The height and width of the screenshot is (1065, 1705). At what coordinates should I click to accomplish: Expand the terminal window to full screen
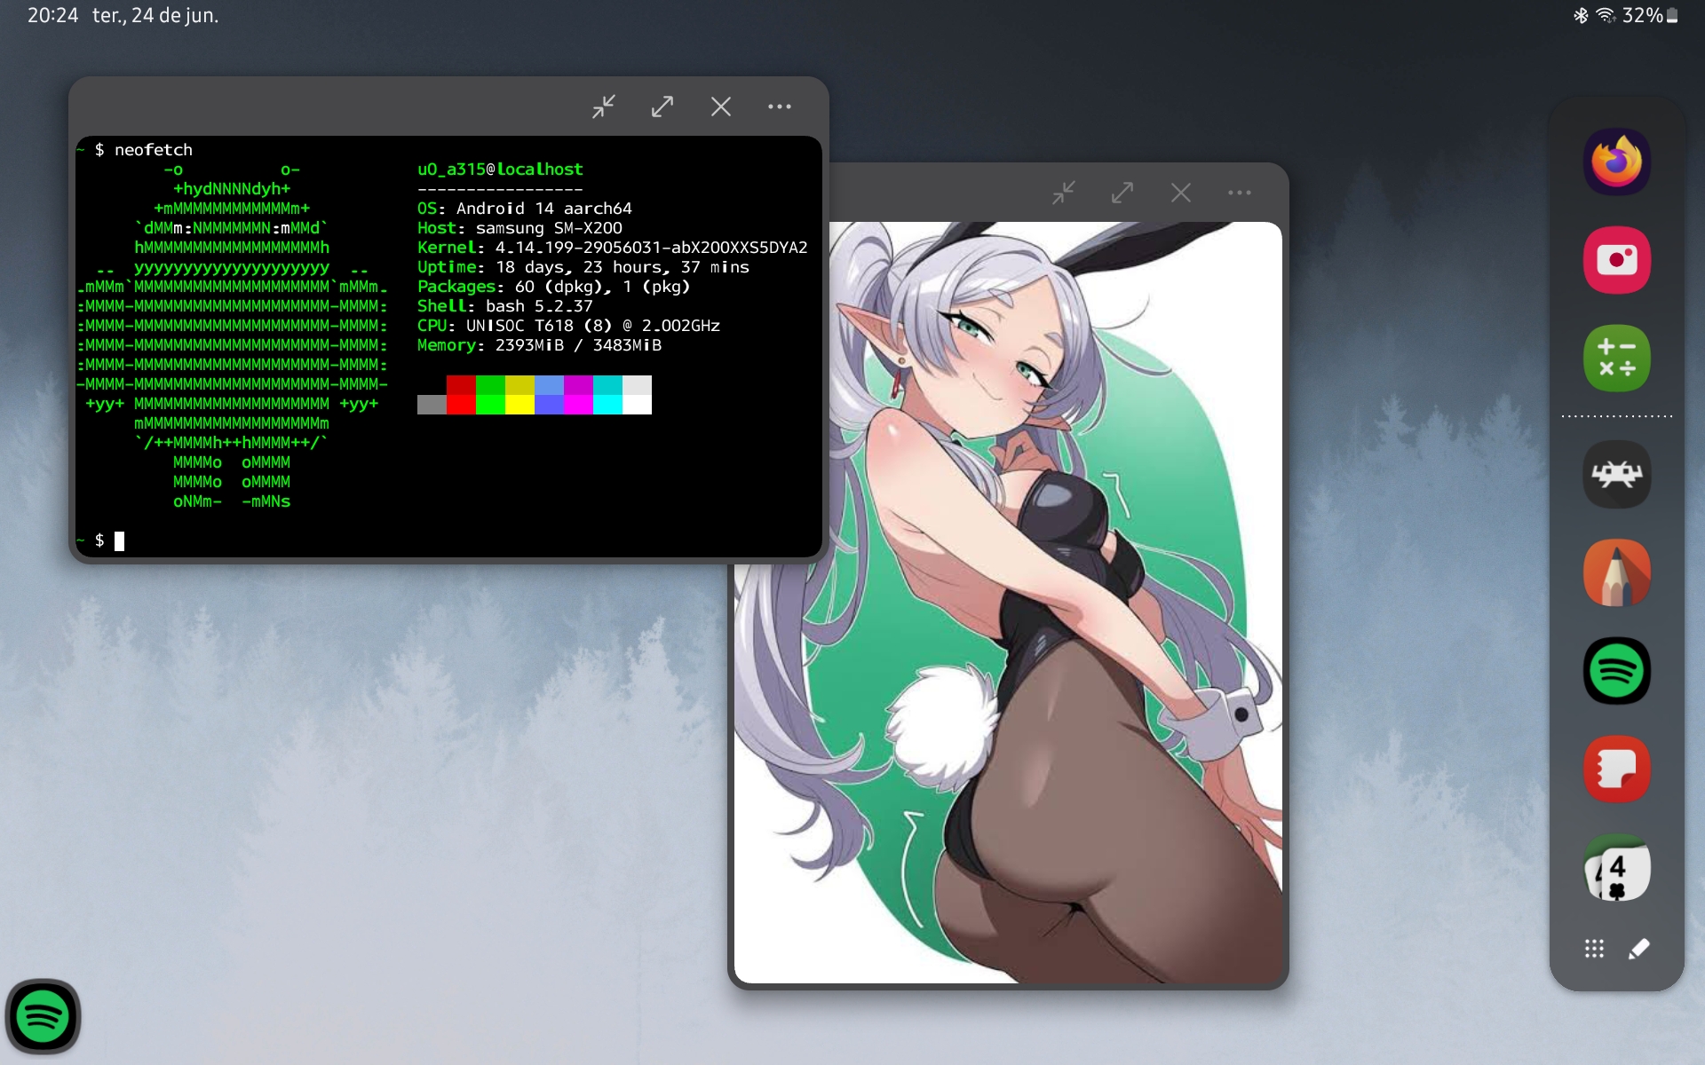662,106
